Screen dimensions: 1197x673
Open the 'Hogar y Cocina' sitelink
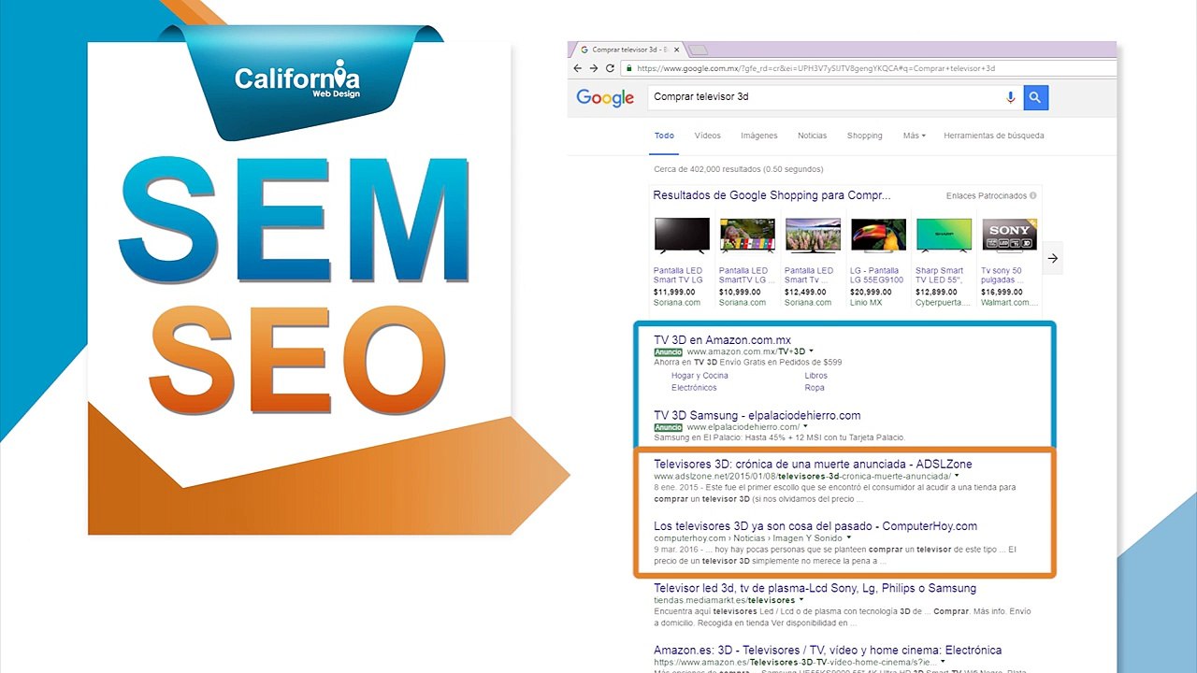click(x=699, y=376)
